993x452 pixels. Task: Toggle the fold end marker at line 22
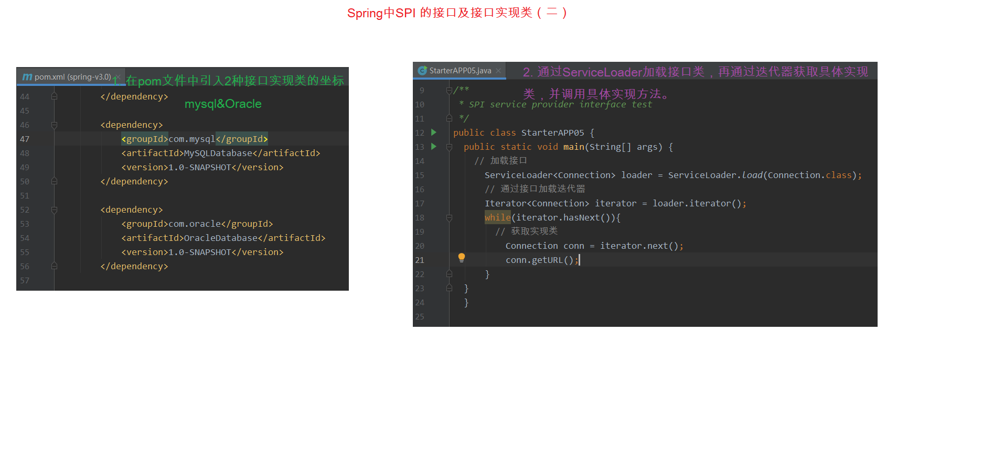449,274
